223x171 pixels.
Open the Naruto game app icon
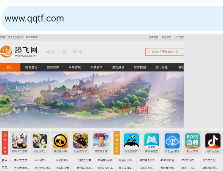40,141
